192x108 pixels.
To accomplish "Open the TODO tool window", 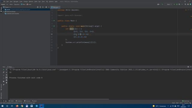I will (11, 101).
